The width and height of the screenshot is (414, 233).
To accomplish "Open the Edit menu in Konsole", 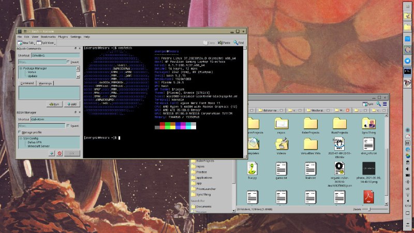I will (x=27, y=37).
